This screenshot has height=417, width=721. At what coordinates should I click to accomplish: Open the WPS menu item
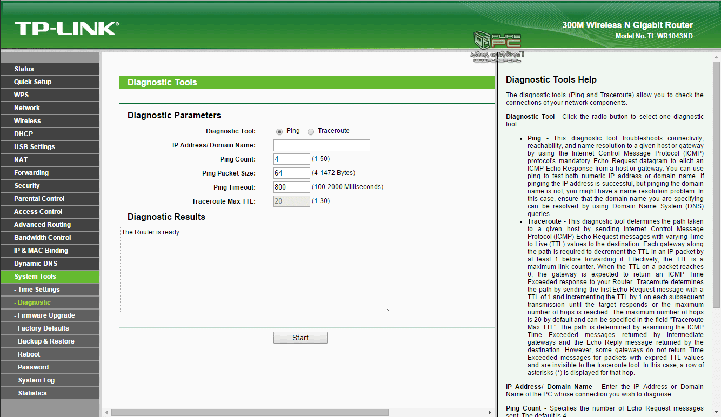pyautogui.click(x=50, y=95)
